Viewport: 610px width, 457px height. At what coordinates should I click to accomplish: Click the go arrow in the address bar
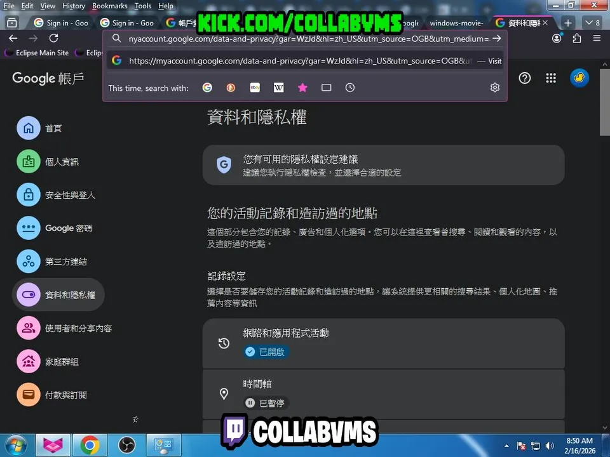point(497,39)
